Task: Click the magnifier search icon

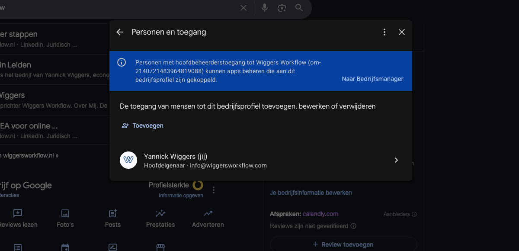Action: tap(299, 8)
